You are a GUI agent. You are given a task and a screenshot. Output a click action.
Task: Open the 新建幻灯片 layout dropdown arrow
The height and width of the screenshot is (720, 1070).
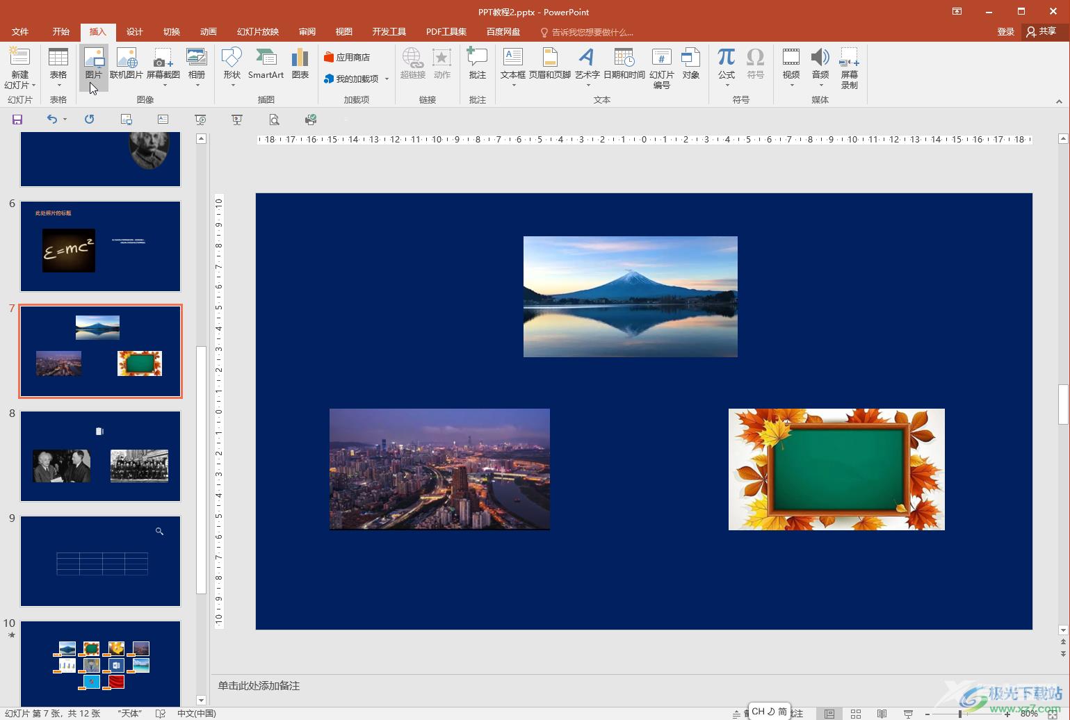[x=33, y=85]
